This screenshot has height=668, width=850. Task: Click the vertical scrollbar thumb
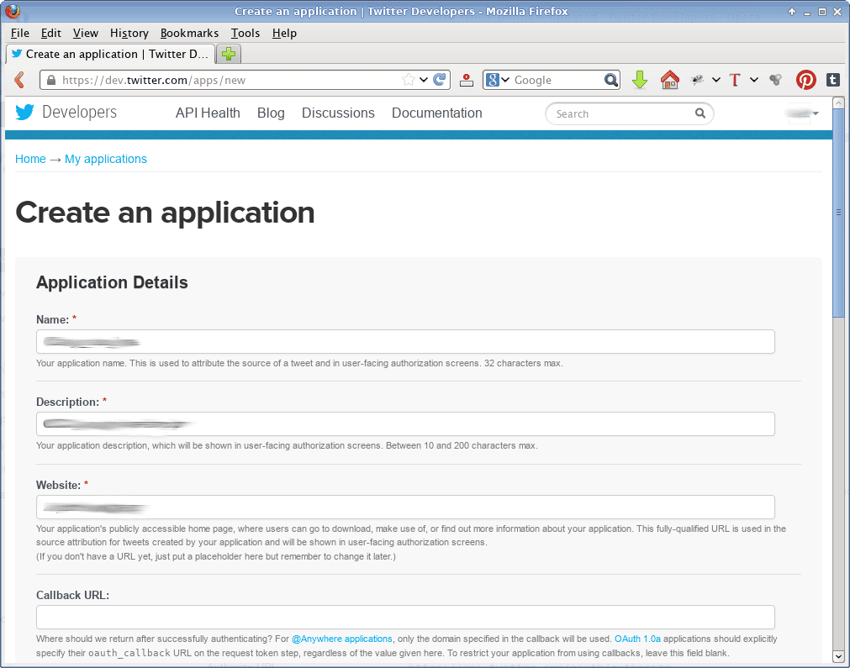(x=838, y=213)
